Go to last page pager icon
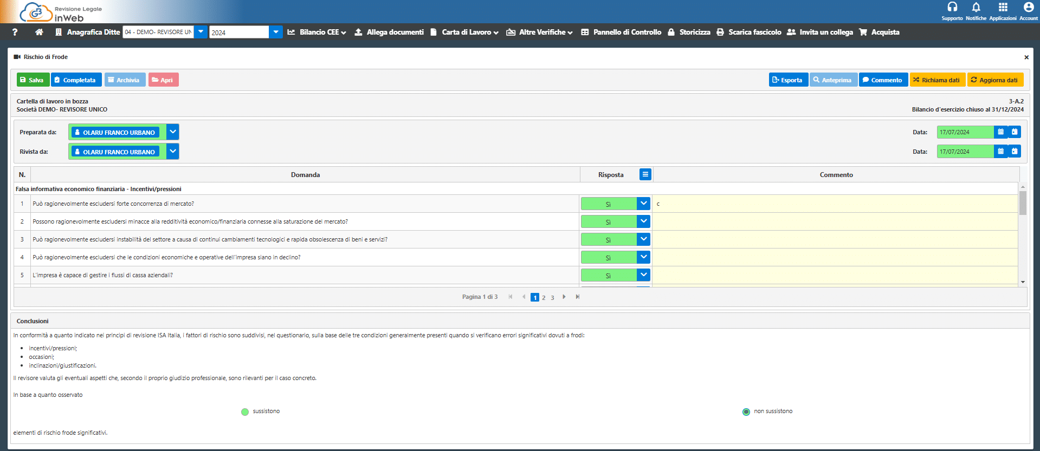Screen dimensions: 1040x451 (x=578, y=297)
